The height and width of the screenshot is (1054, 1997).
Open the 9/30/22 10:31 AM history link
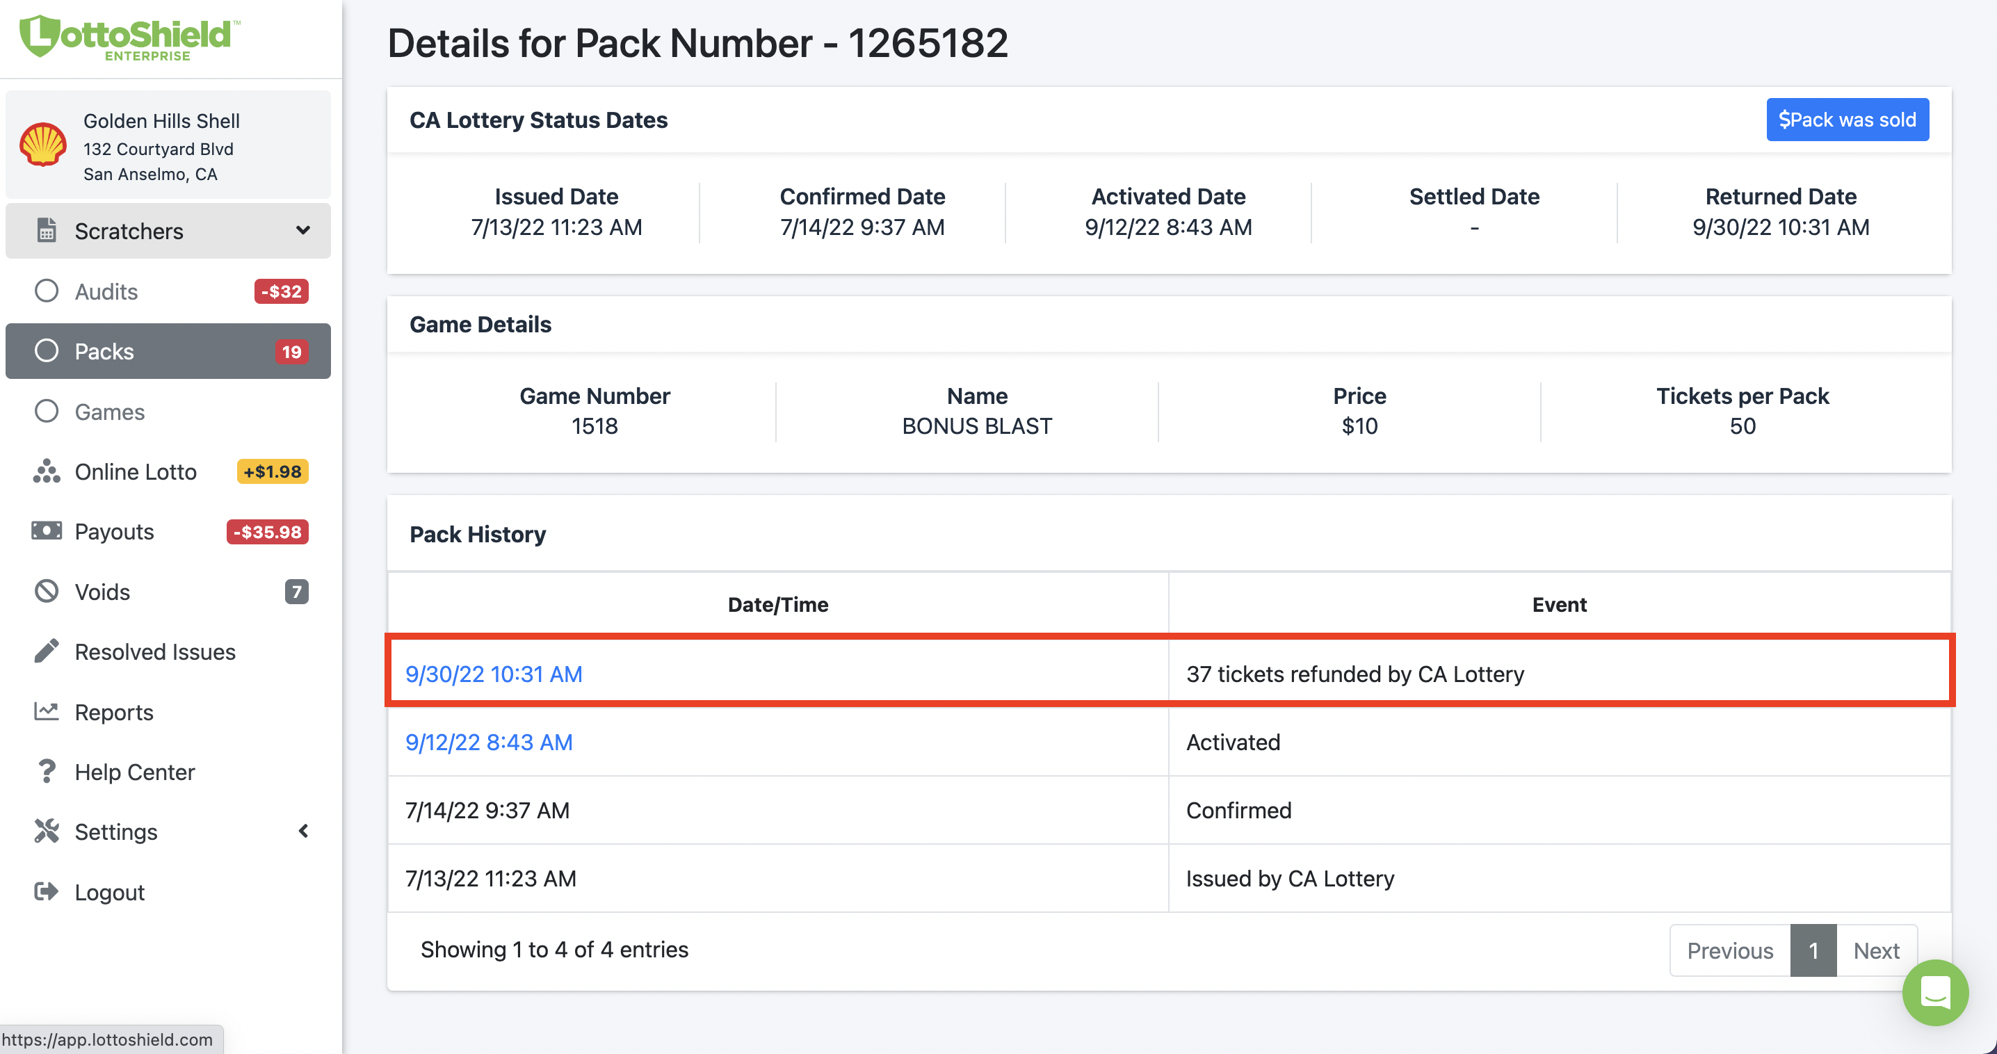tap(494, 674)
